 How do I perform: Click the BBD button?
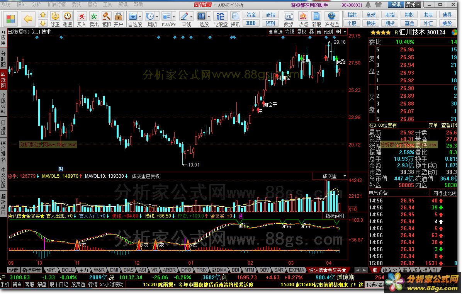coord(251,23)
